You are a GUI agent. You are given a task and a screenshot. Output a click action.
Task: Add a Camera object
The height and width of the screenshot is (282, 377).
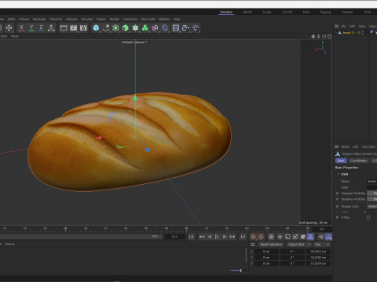click(x=186, y=28)
